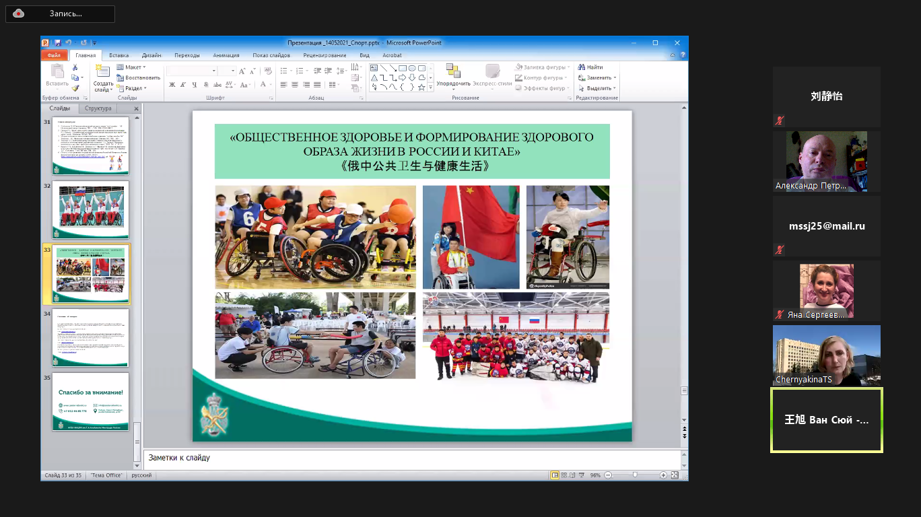The width and height of the screenshot is (921, 517).
Task: Switch to the Показ слайдов tab
Action: (271, 55)
